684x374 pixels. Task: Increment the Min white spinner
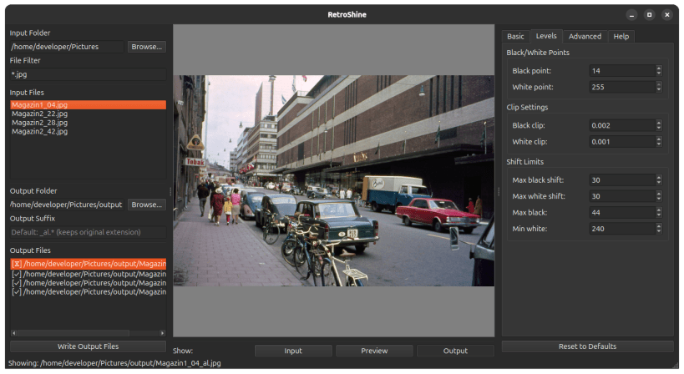tap(659, 225)
